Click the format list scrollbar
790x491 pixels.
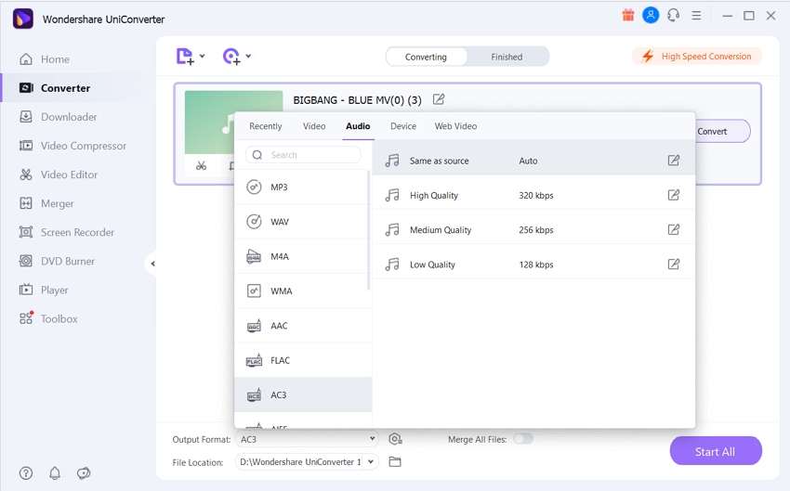point(369,230)
